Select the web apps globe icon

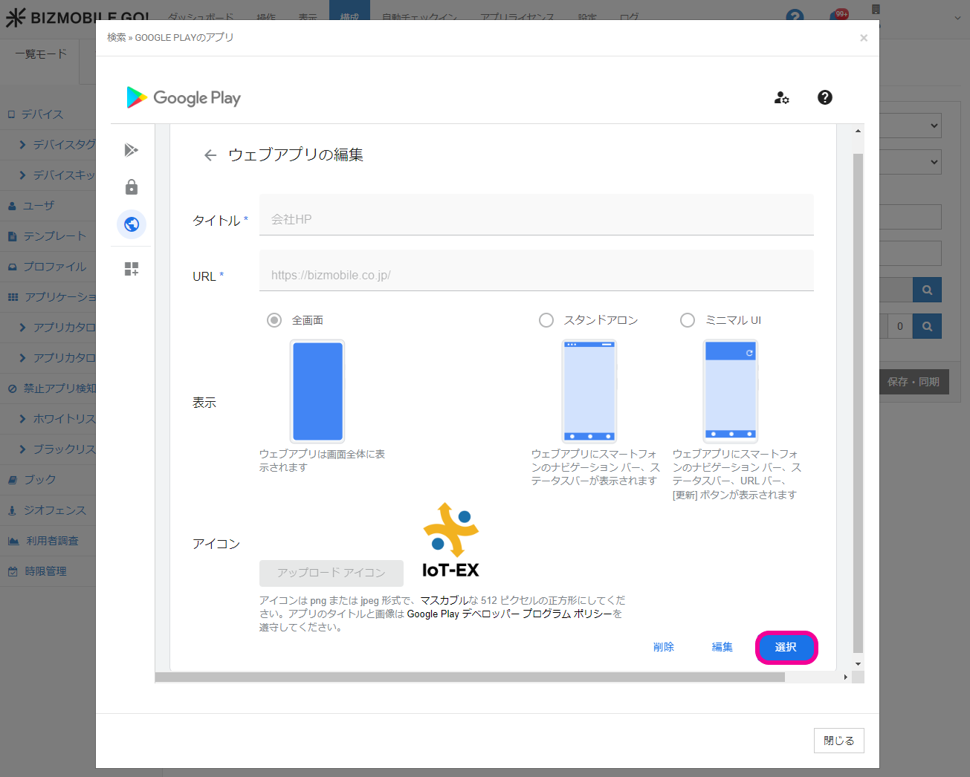(132, 224)
